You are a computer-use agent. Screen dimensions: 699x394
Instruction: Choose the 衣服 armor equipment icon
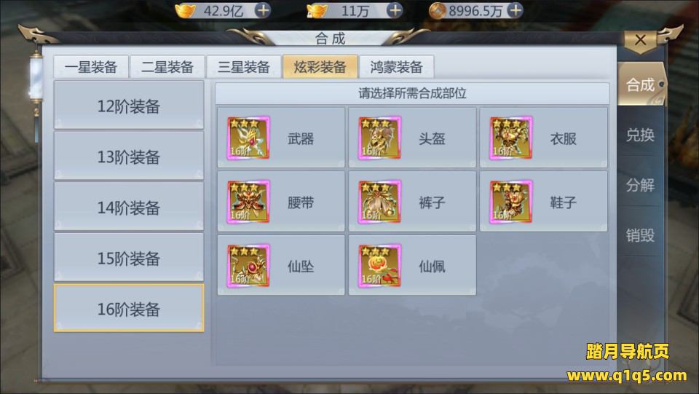point(511,138)
